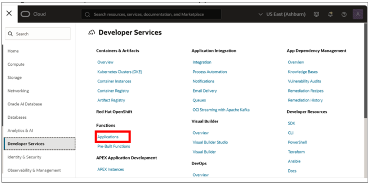Open Knowledge Bases link

303,72
